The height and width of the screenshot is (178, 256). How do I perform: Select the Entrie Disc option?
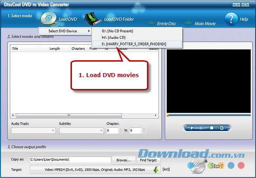166,24
